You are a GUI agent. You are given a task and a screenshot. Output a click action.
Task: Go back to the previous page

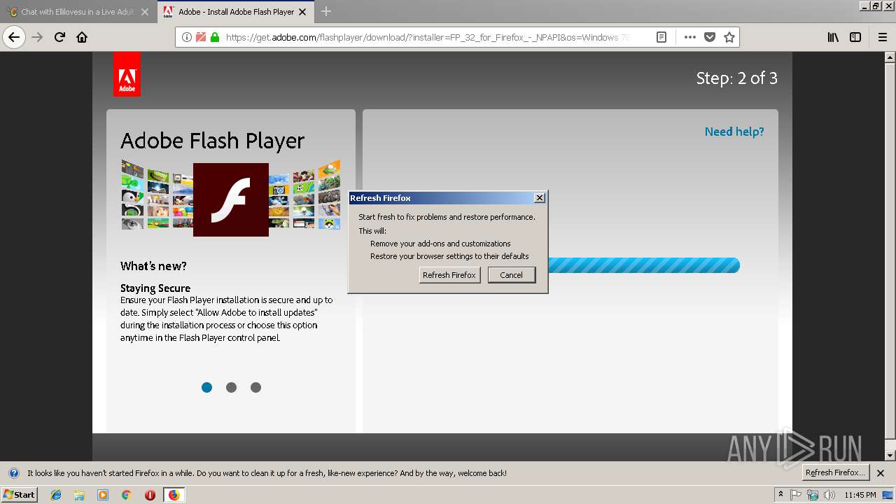(x=14, y=37)
